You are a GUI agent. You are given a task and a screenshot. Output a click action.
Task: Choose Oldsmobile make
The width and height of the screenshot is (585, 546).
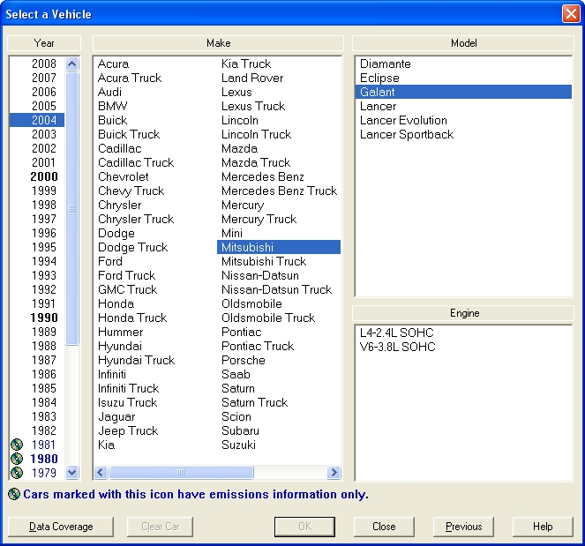[x=251, y=304]
